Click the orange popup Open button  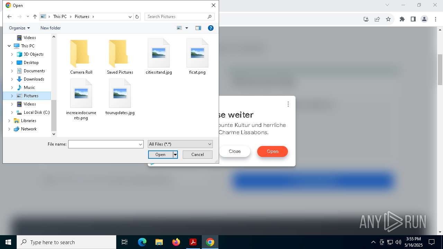pos(272,151)
